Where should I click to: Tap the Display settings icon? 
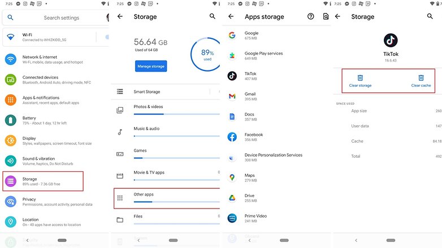(x=10, y=140)
